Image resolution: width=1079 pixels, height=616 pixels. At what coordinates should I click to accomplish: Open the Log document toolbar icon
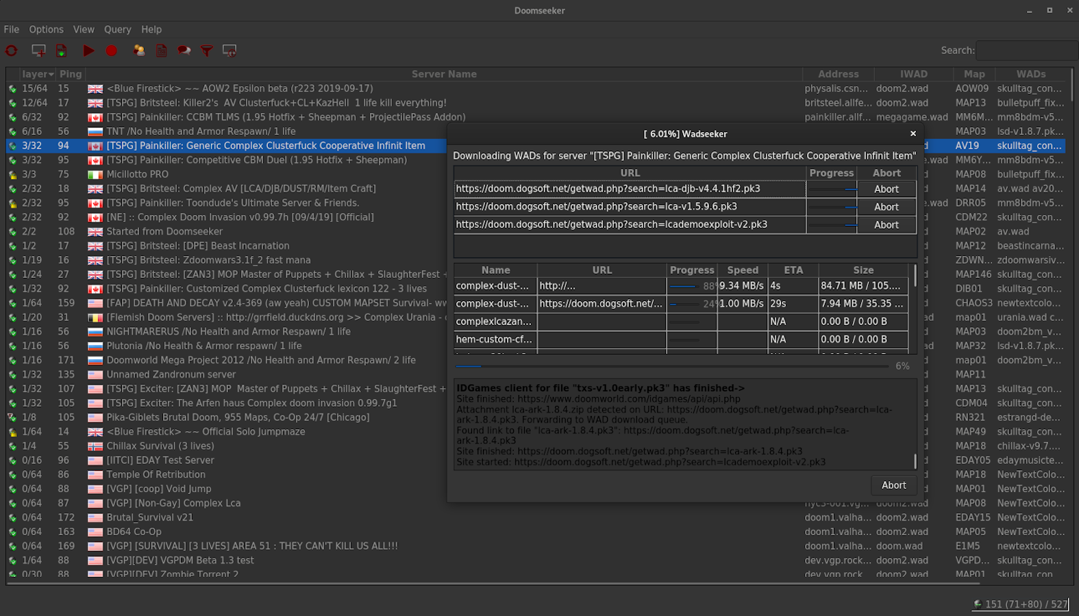(x=162, y=51)
